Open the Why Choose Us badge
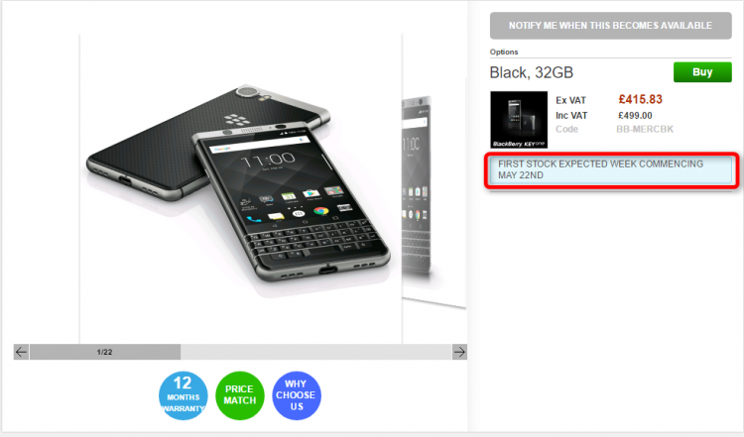Viewport: 744px width, 437px height. point(297,395)
